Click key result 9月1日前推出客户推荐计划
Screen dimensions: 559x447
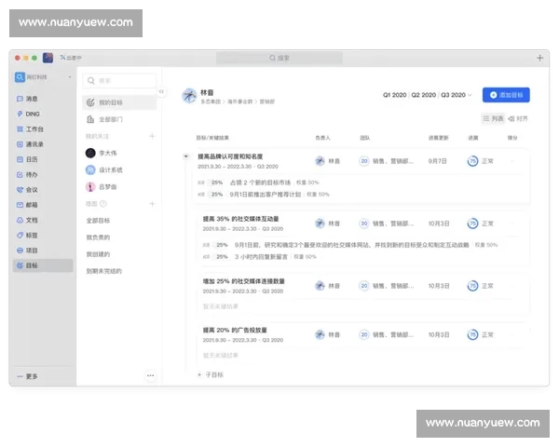pyautogui.click(x=266, y=195)
